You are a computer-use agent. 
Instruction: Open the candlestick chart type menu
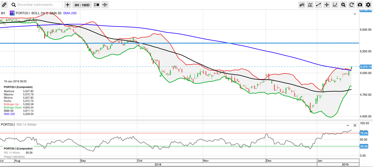[302, 5]
